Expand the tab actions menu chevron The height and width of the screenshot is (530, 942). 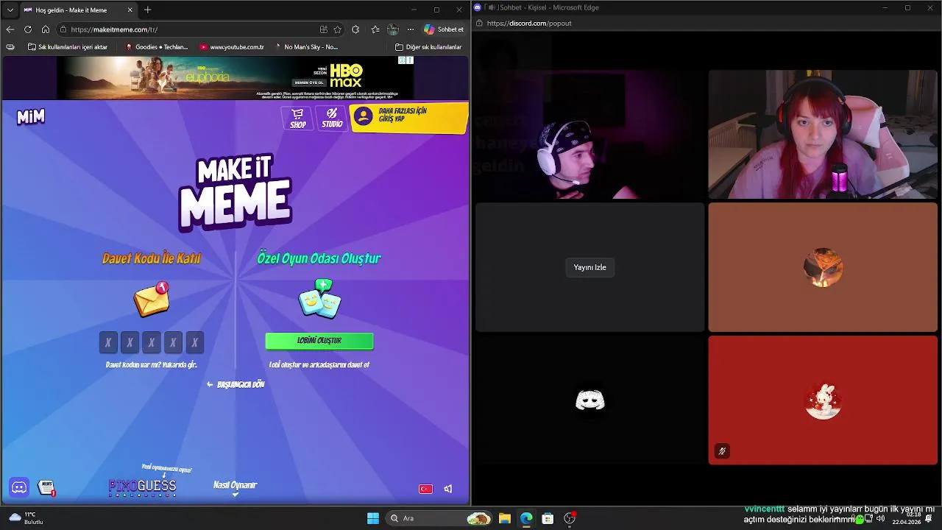10,10
